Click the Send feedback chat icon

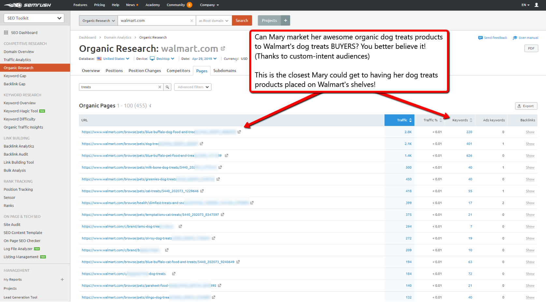[x=480, y=38]
